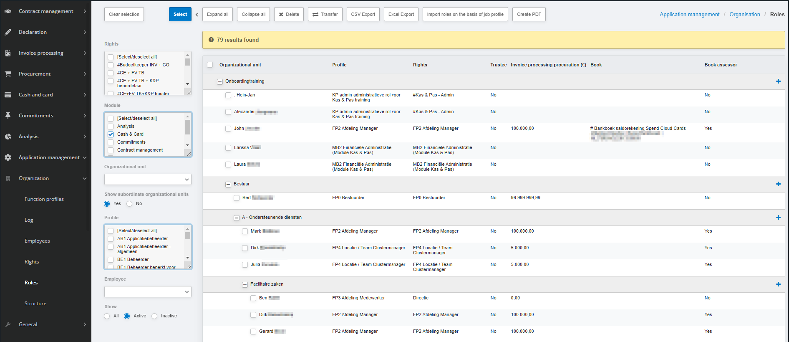Screen dimensions: 789x342
Task: Open Application management breadcrumb link
Action: [690, 14]
